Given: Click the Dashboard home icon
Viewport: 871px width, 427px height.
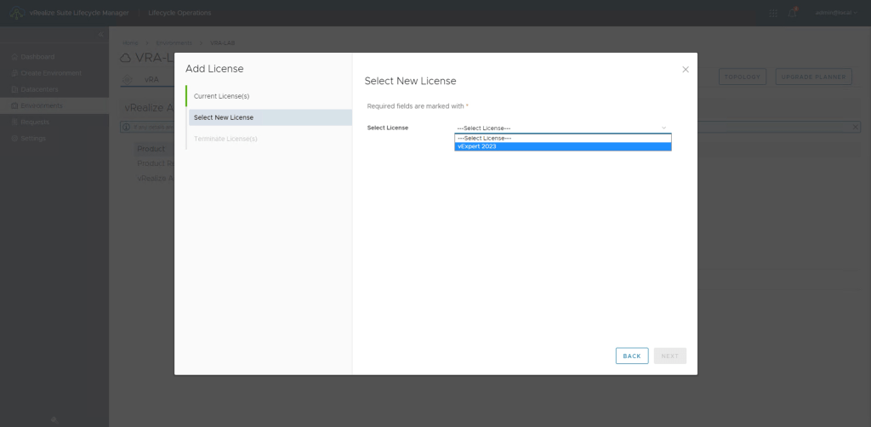Looking at the screenshot, I should 14,57.
